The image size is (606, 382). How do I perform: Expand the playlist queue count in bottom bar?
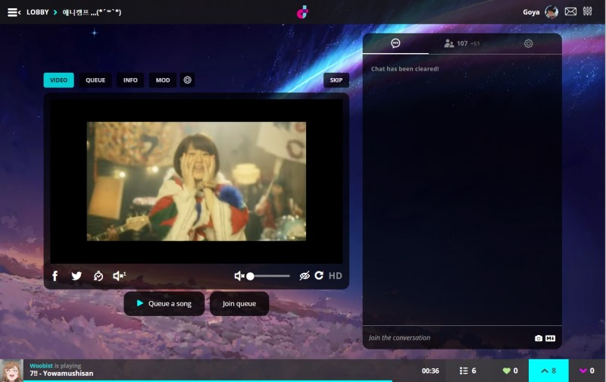click(x=468, y=371)
